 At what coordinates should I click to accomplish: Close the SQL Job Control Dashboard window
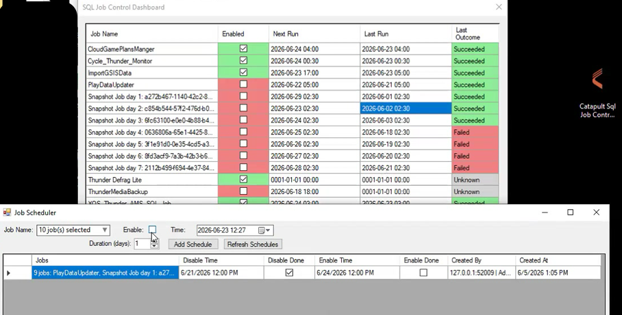click(x=499, y=7)
